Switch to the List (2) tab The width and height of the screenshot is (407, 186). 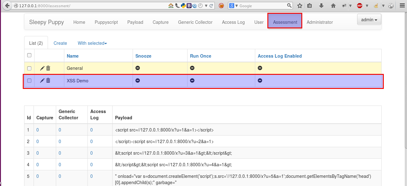pos(36,43)
